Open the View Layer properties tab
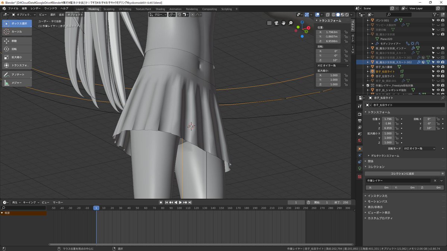 (x=359, y=127)
